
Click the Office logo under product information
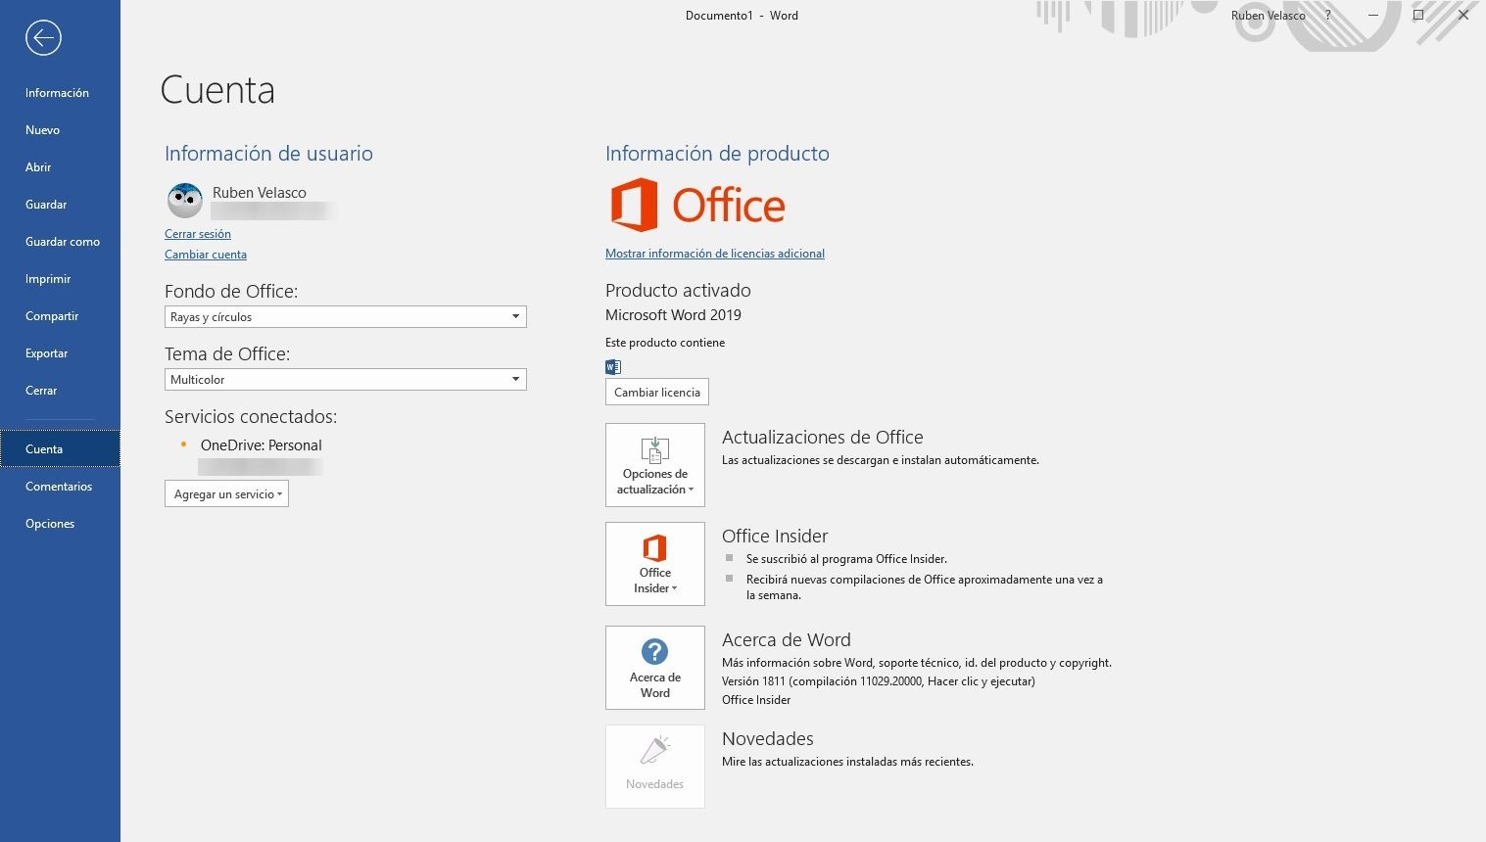click(x=697, y=205)
